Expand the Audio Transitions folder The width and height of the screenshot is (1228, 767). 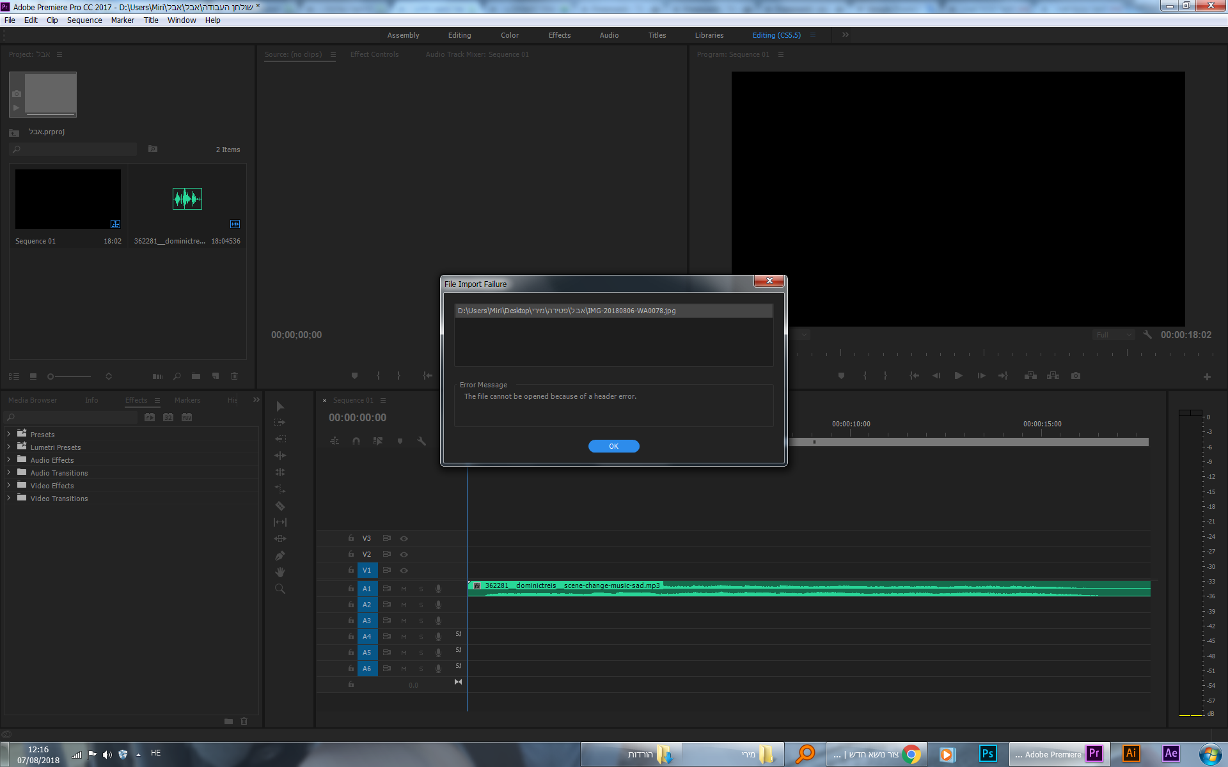9,473
